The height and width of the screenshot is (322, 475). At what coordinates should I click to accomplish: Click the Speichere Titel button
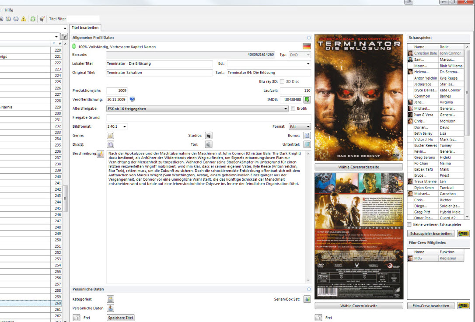(x=120, y=318)
